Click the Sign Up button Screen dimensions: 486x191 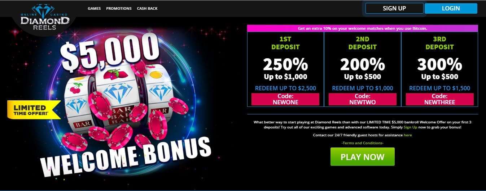click(394, 8)
